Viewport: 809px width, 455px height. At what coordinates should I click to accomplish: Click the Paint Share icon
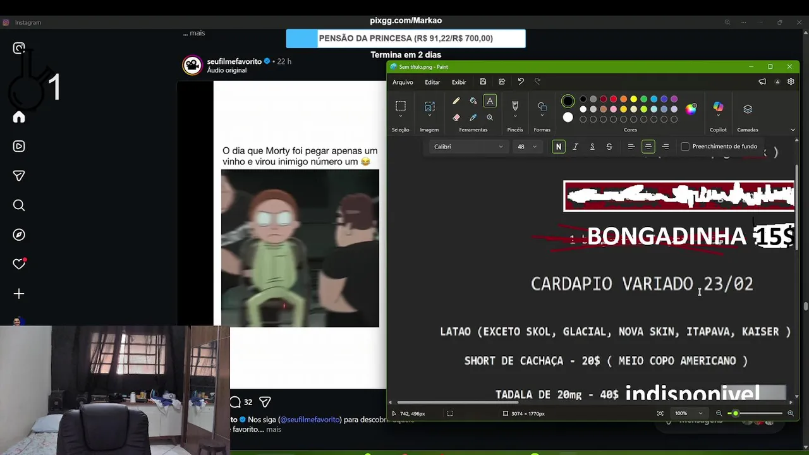[x=502, y=82]
